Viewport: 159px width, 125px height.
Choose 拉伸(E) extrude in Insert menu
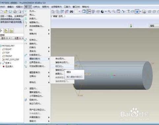[37, 40]
